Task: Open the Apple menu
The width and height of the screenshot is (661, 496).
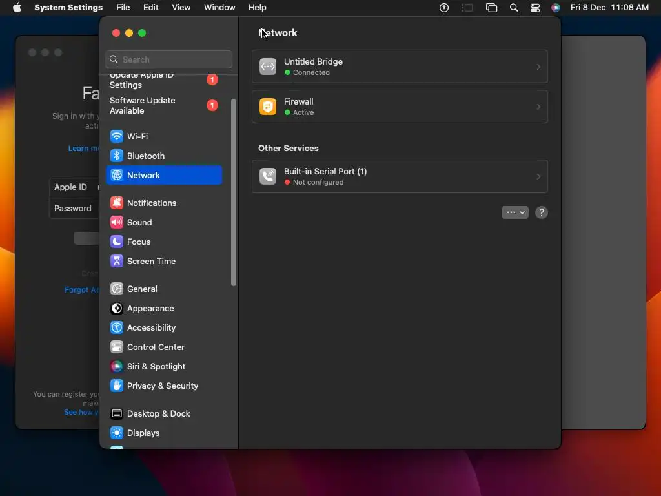Action: [17, 8]
